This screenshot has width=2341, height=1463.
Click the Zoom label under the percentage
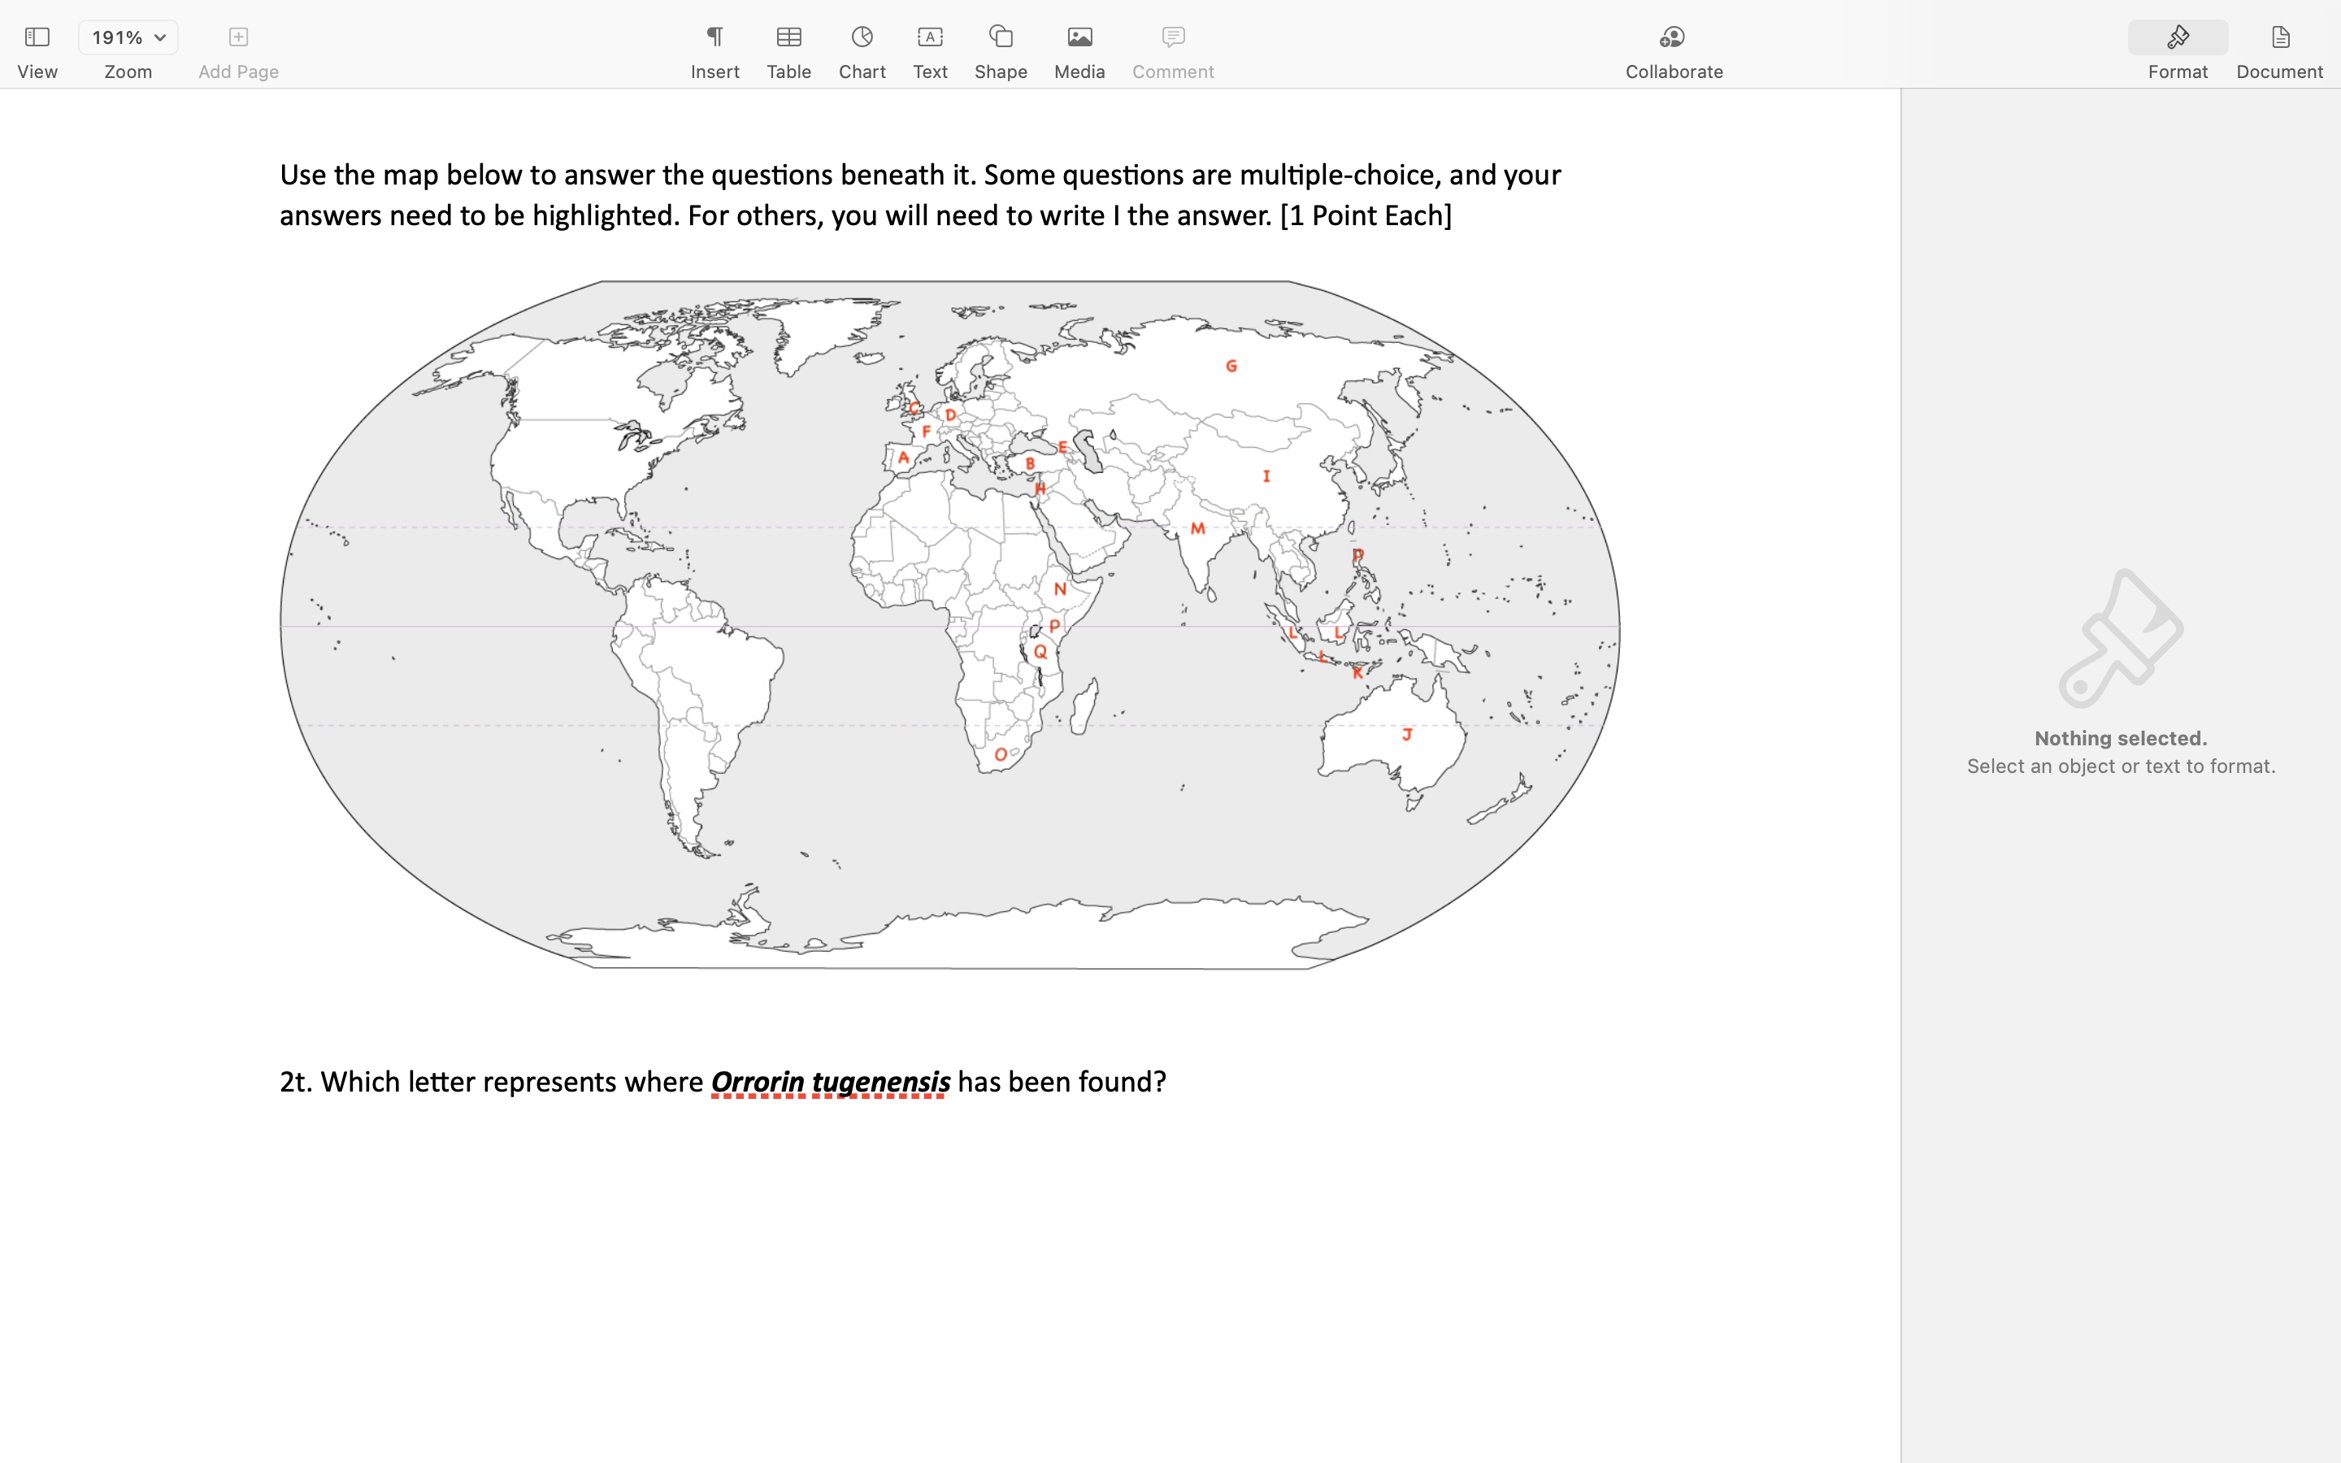(x=128, y=72)
